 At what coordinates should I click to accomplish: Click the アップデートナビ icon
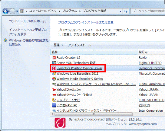pos(54,100)
